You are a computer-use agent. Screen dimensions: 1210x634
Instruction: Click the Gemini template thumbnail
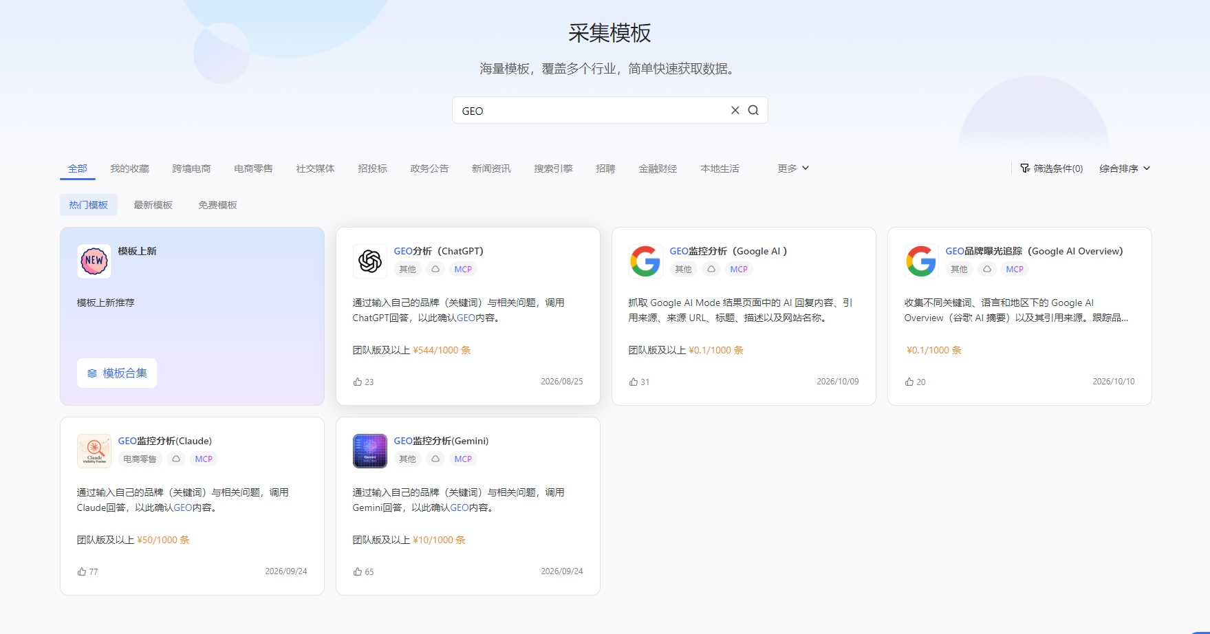pyautogui.click(x=370, y=451)
